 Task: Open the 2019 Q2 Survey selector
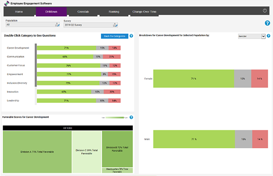(91, 25)
